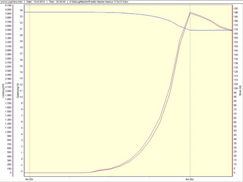This screenshot has height=182, width=243.
Task: Click 3.500 on the Leistung axis
Action: [x=8, y=30]
